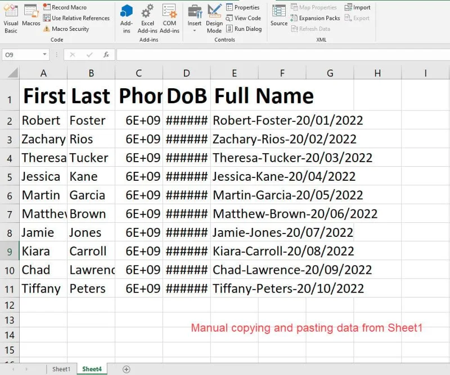Screen dimensions: 450x375
Task: Click the Add-ins store icon
Action: 127,17
